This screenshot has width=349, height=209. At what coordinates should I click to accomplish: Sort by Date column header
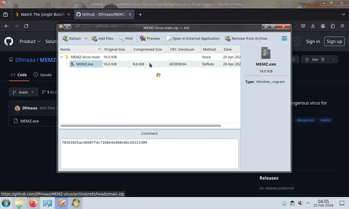[x=231, y=49]
